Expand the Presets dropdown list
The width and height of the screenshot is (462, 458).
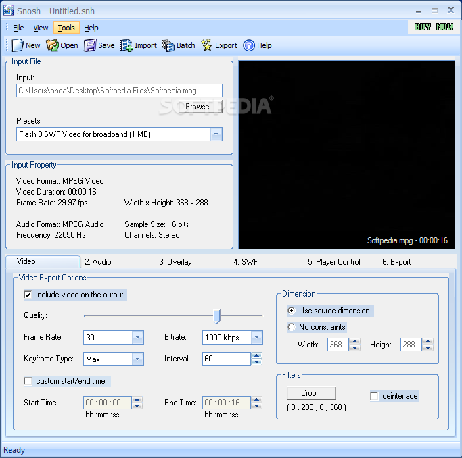click(216, 134)
